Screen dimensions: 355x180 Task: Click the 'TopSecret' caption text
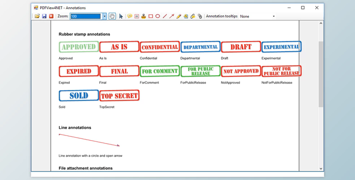pyautogui.click(x=106, y=107)
